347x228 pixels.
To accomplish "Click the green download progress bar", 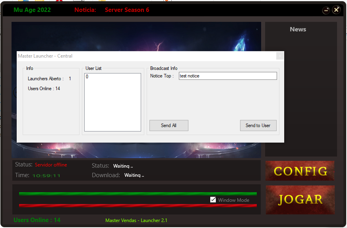I will (138, 194).
